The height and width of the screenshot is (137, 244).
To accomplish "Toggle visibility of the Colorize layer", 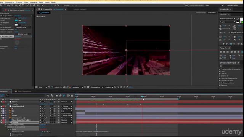I will (40, 123).
